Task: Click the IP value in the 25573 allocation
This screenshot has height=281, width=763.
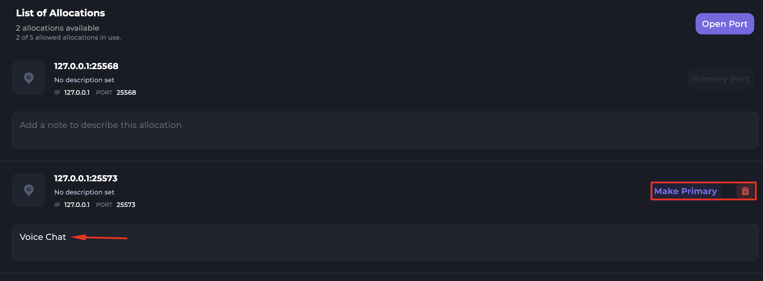Action: coord(77,205)
